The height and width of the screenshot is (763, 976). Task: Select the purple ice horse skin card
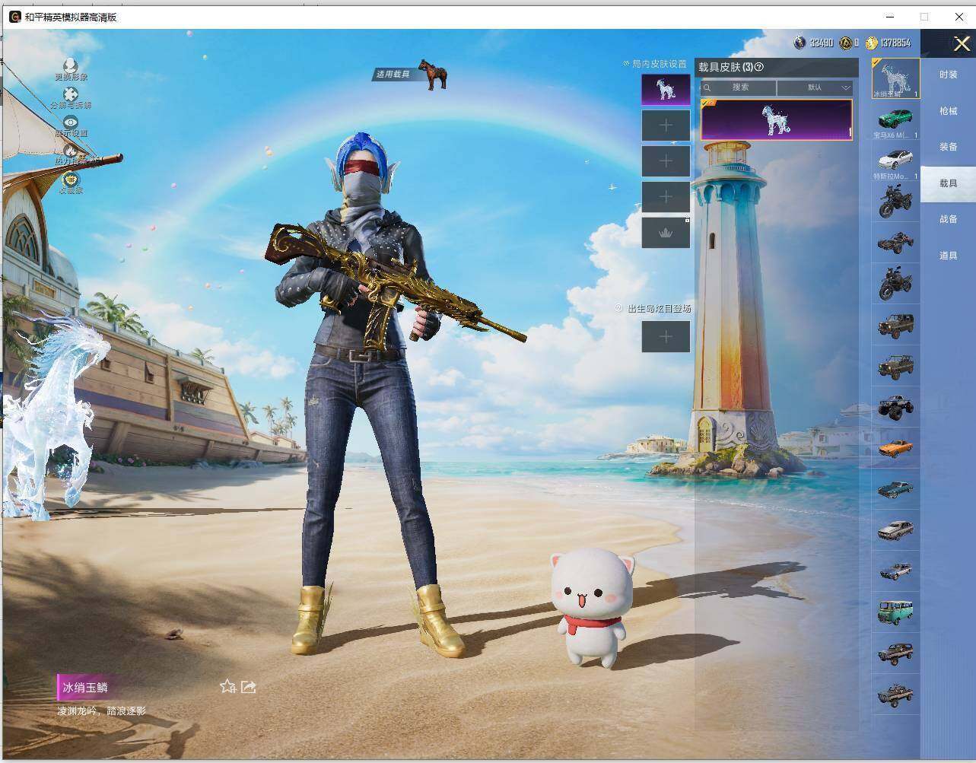(776, 119)
